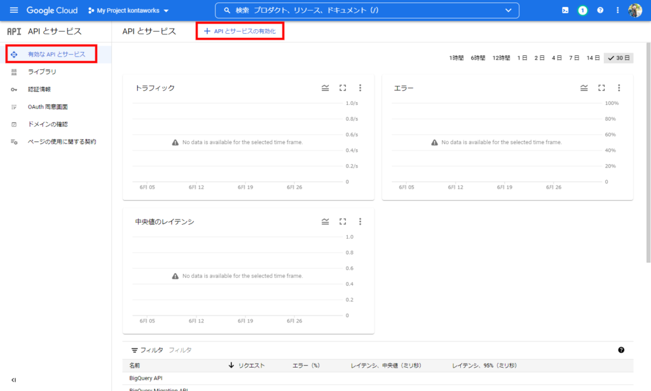
Task: Open more options for 中央値のレイテンシ chart
Action: pyautogui.click(x=360, y=222)
